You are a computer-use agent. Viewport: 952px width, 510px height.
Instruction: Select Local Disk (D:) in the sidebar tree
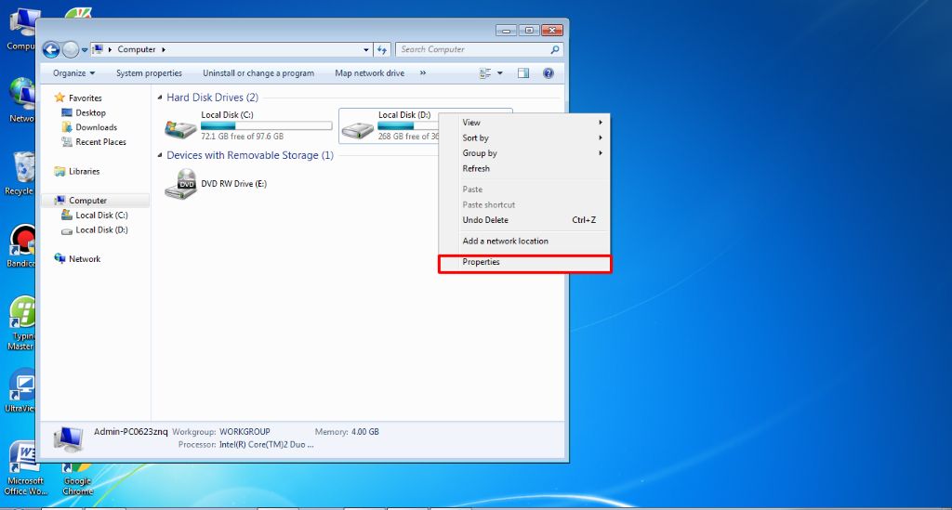pos(101,229)
